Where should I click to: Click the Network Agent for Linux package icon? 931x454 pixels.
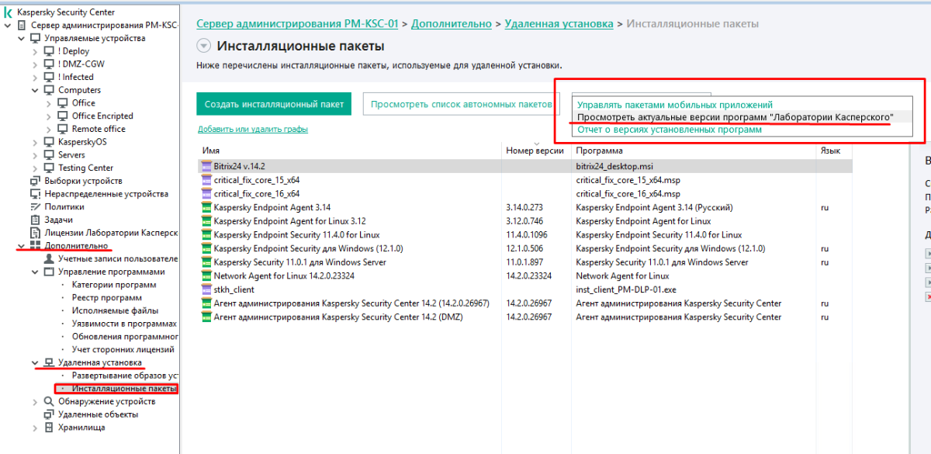click(206, 276)
